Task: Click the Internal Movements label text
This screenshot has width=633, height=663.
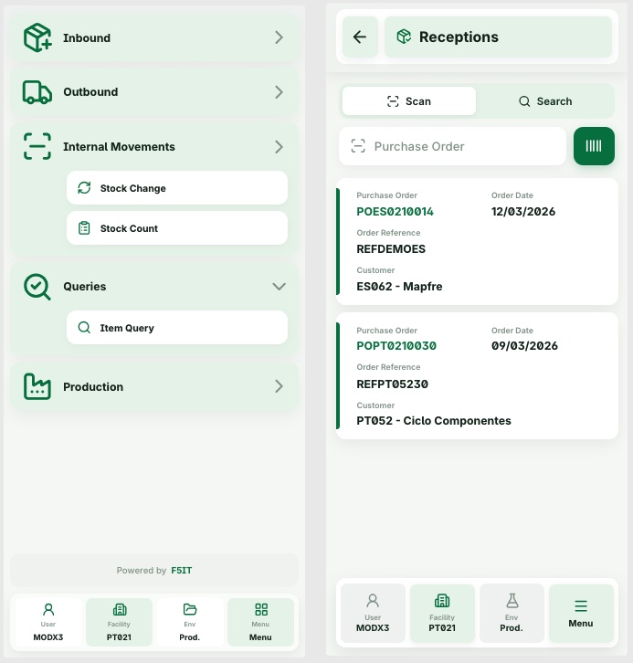Action: (119, 147)
